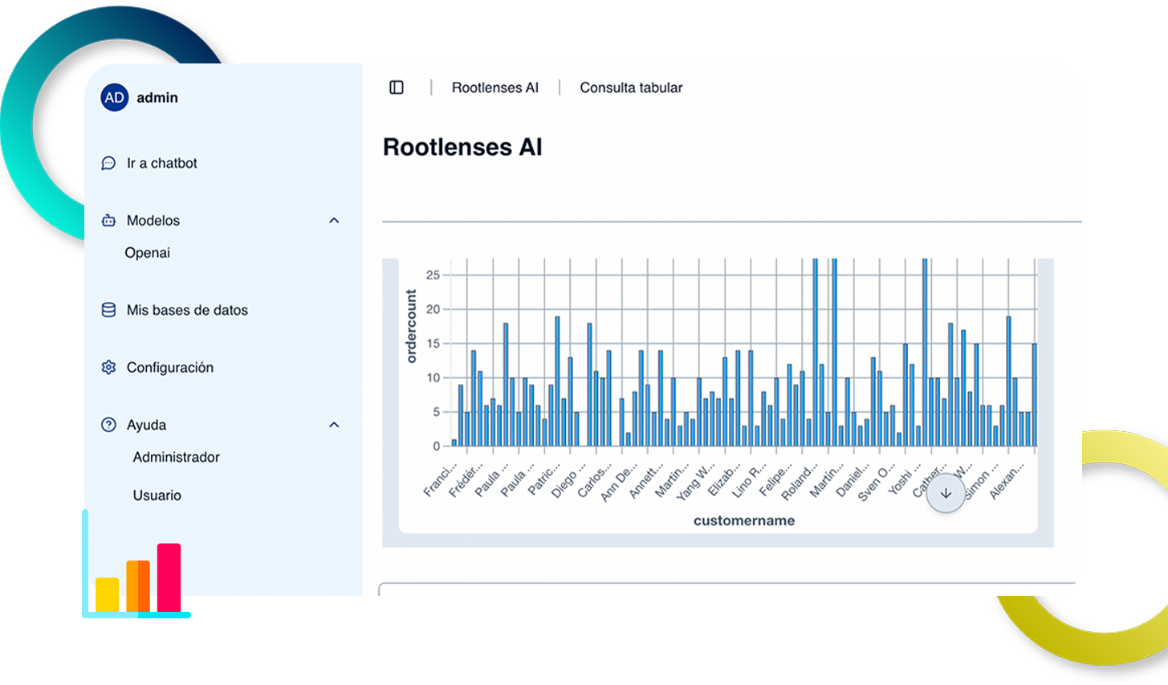
Task: Collapse the Ayuda section chevron
Action: [x=334, y=425]
